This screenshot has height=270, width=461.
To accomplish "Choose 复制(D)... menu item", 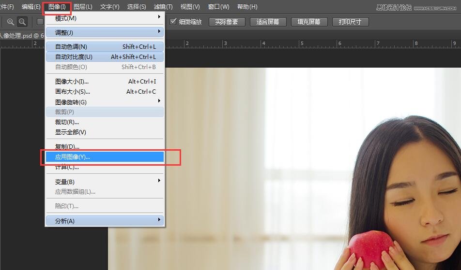I will (104, 146).
